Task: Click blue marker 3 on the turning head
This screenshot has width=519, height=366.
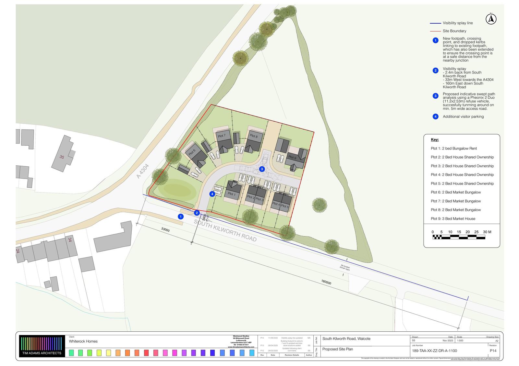Action: click(x=262, y=169)
